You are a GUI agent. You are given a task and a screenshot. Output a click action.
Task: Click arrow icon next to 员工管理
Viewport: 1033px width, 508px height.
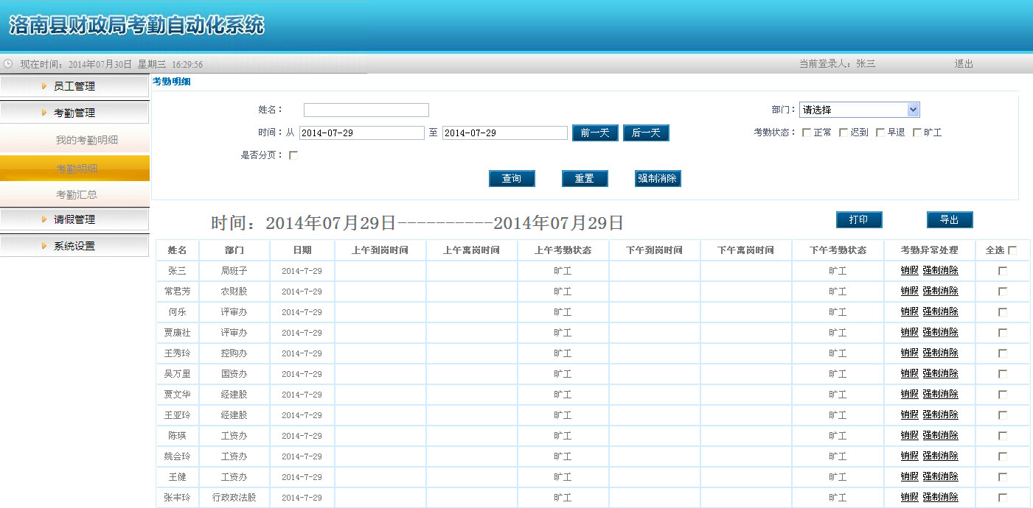[x=44, y=86]
